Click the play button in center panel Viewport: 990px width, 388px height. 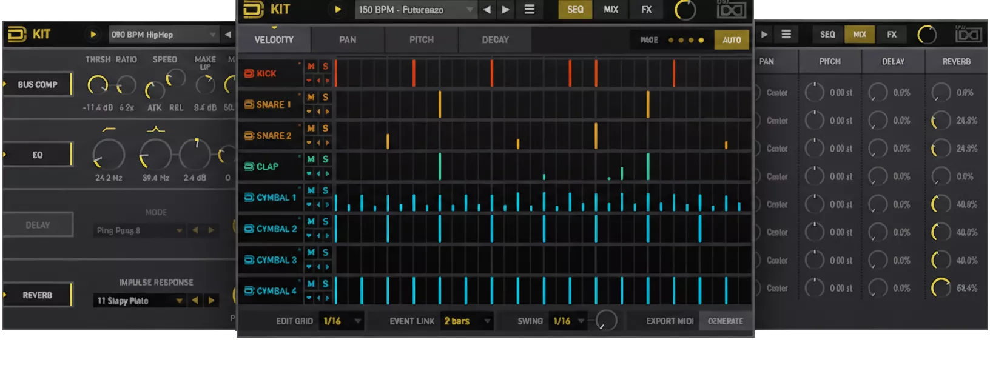pos(338,10)
